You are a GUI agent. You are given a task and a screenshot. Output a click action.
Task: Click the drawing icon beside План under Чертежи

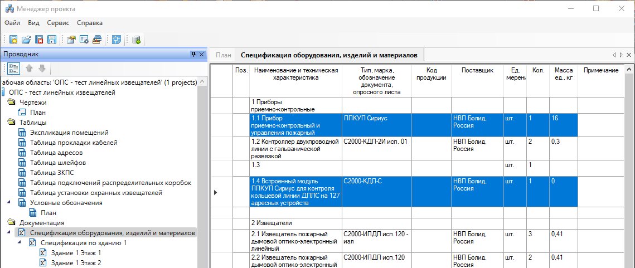tap(22, 113)
